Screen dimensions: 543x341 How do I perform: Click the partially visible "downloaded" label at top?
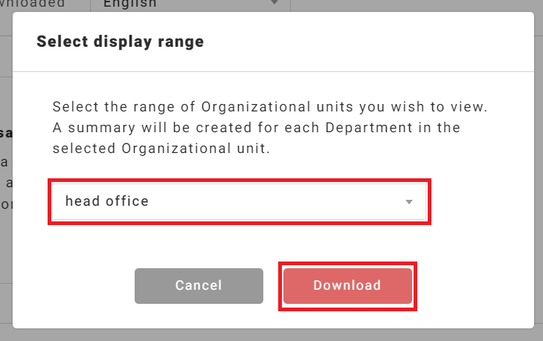(x=33, y=4)
